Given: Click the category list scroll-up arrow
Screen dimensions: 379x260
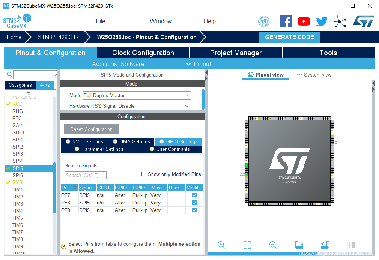Looking at the screenshot, I should (x=29, y=93).
